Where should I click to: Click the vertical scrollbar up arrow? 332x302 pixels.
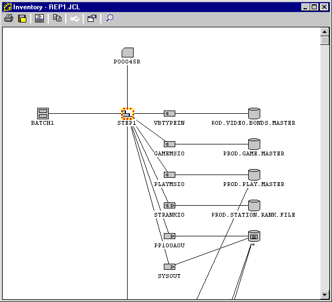coord(324,32)
